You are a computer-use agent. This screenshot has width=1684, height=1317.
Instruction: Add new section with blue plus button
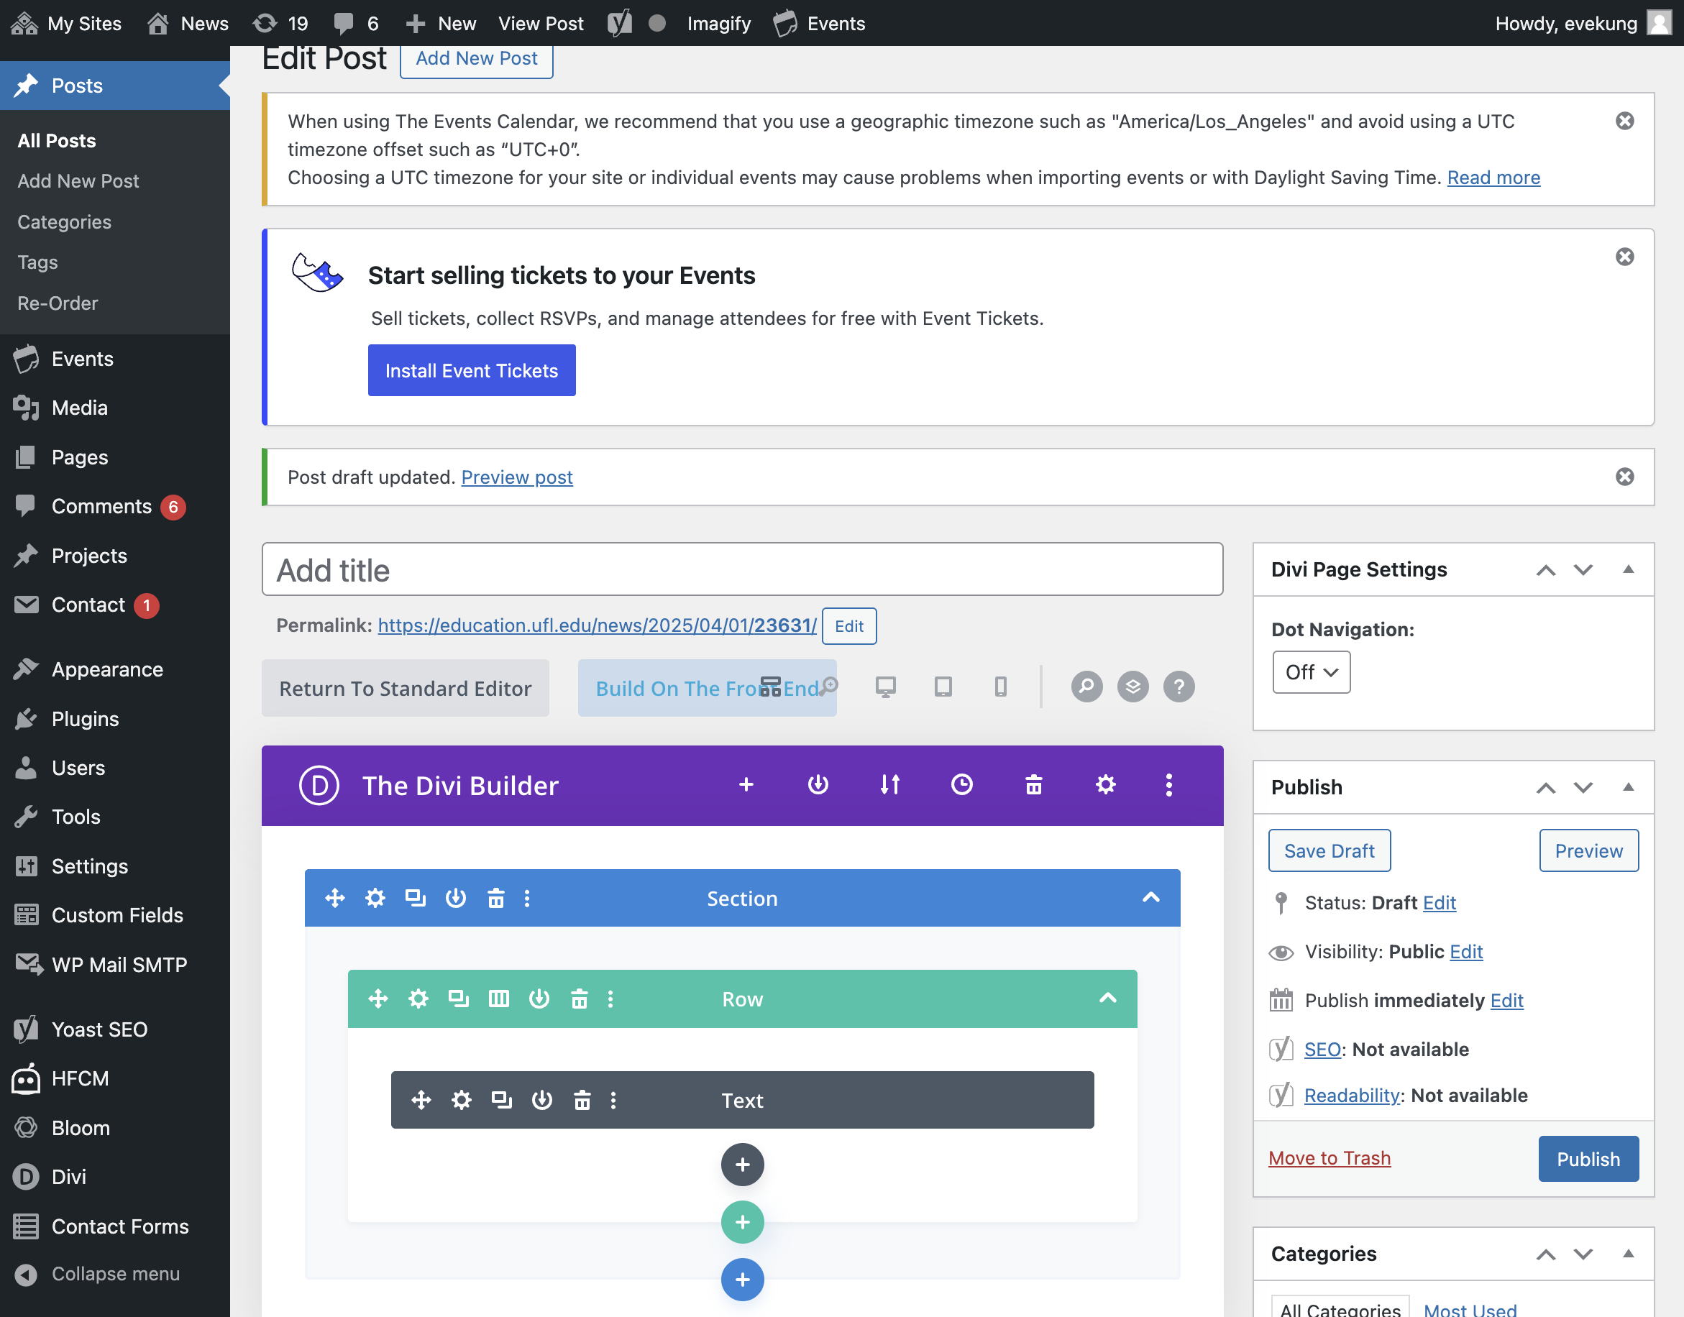743,1280
